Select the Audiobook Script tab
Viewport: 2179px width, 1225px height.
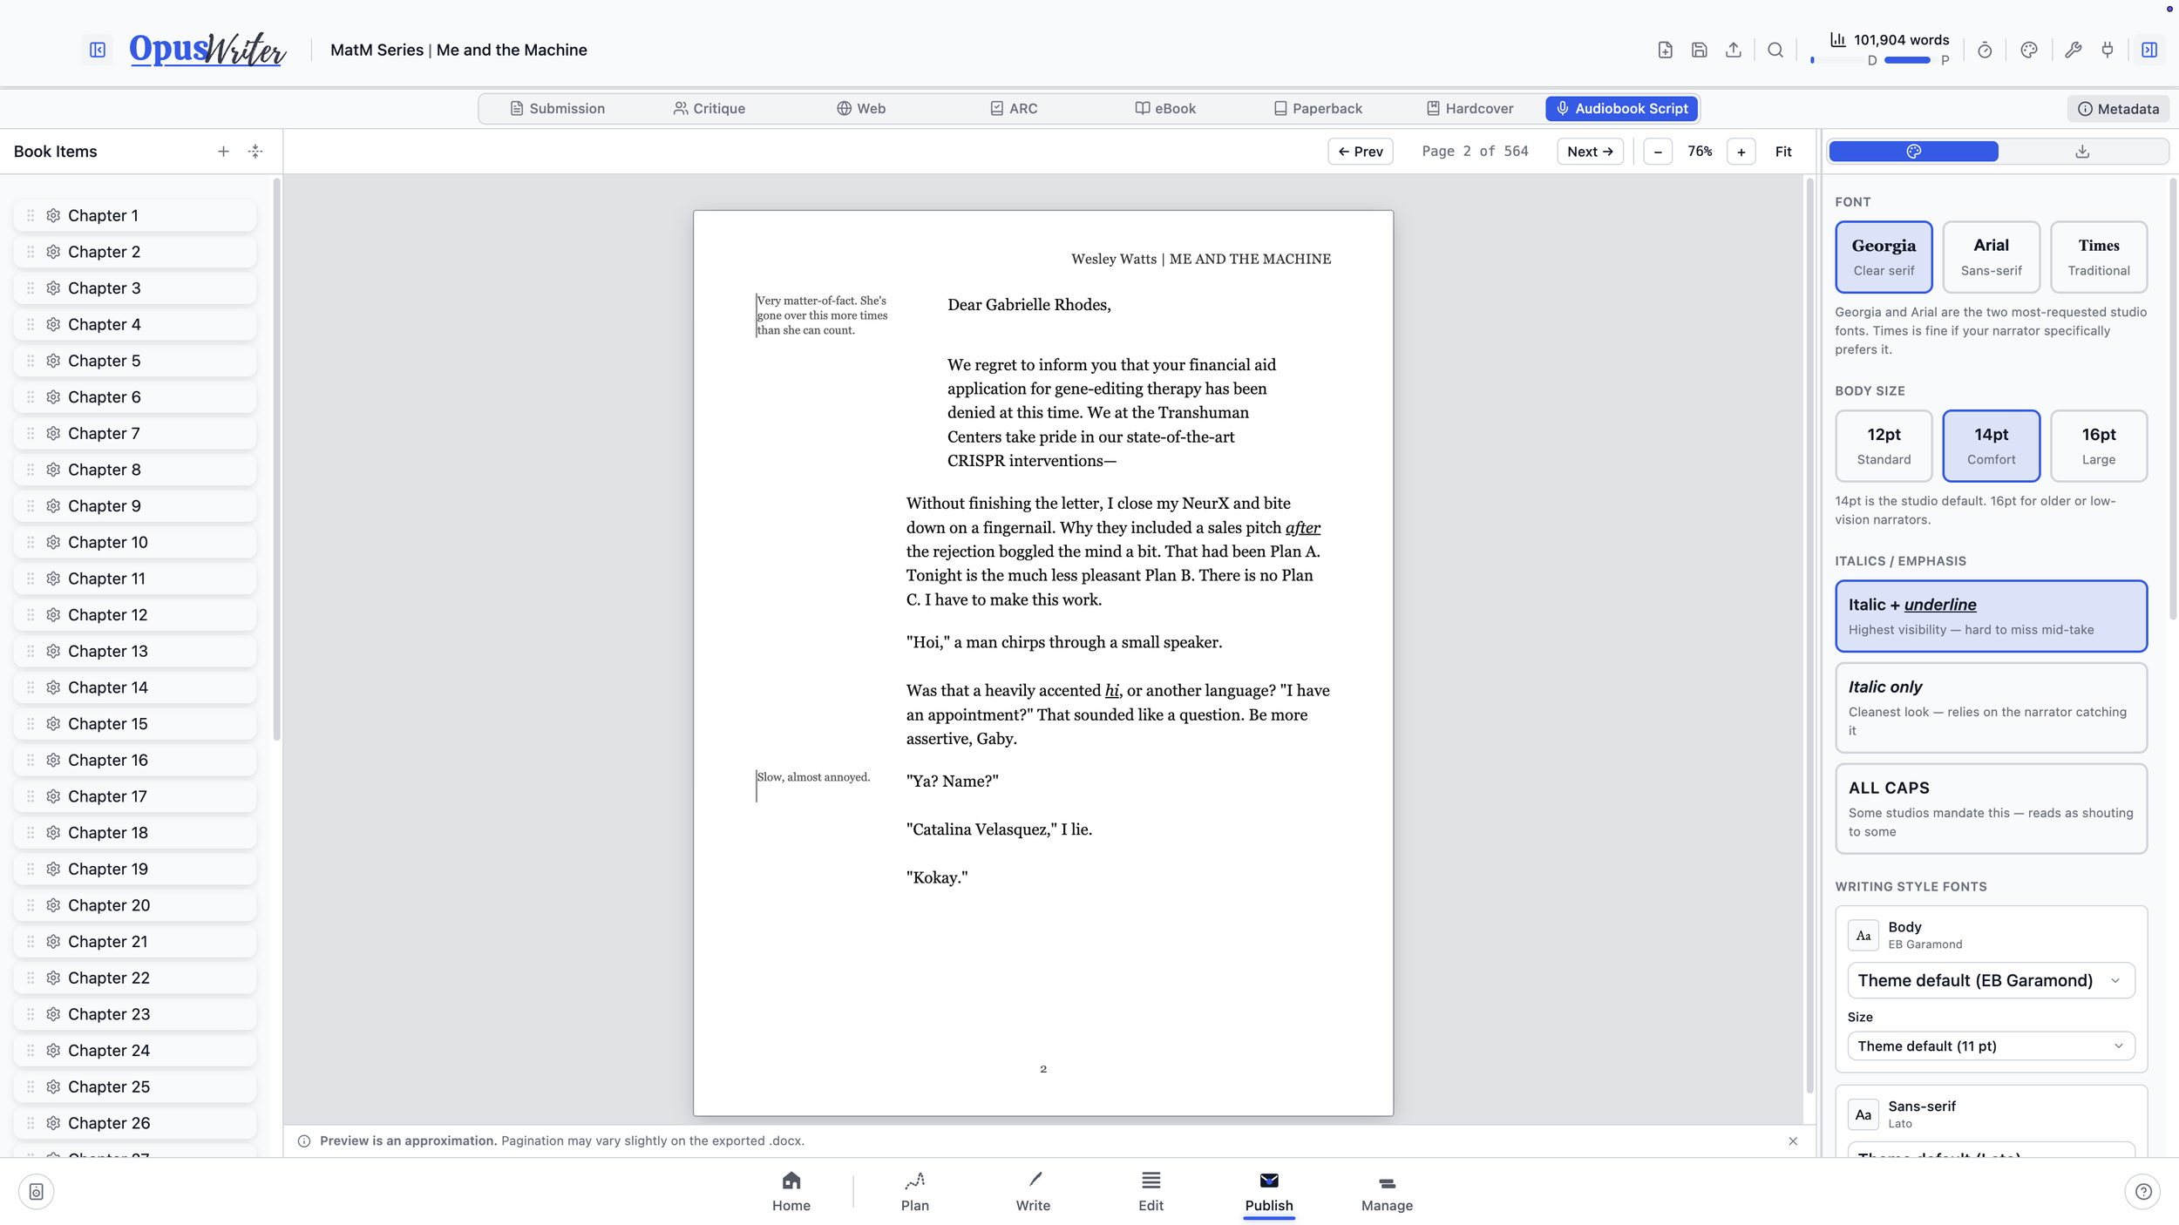point(1621,109)
